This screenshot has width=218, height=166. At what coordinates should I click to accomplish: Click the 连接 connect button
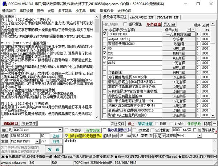click(x=56, y=136)
